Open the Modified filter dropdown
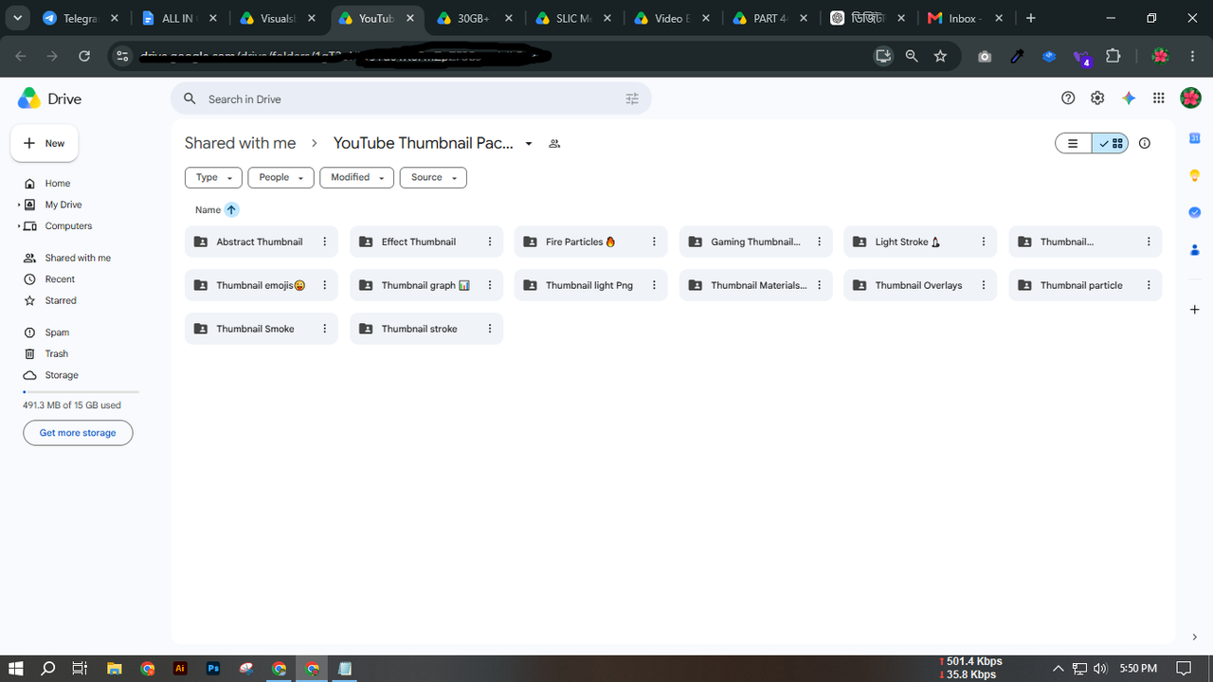This screenshot has width=1213, height=682. [356, 177]
